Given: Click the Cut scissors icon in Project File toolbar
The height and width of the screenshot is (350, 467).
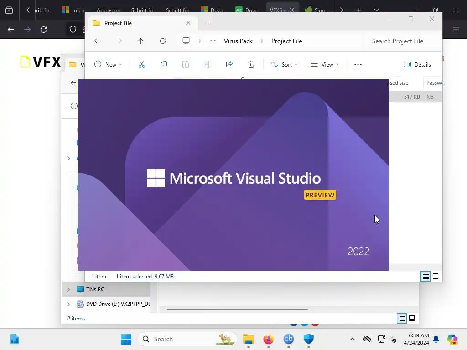Looking at the screenshot, I should click(x=142, y=64).
